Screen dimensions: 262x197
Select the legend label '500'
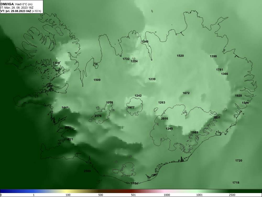[101, 195]
